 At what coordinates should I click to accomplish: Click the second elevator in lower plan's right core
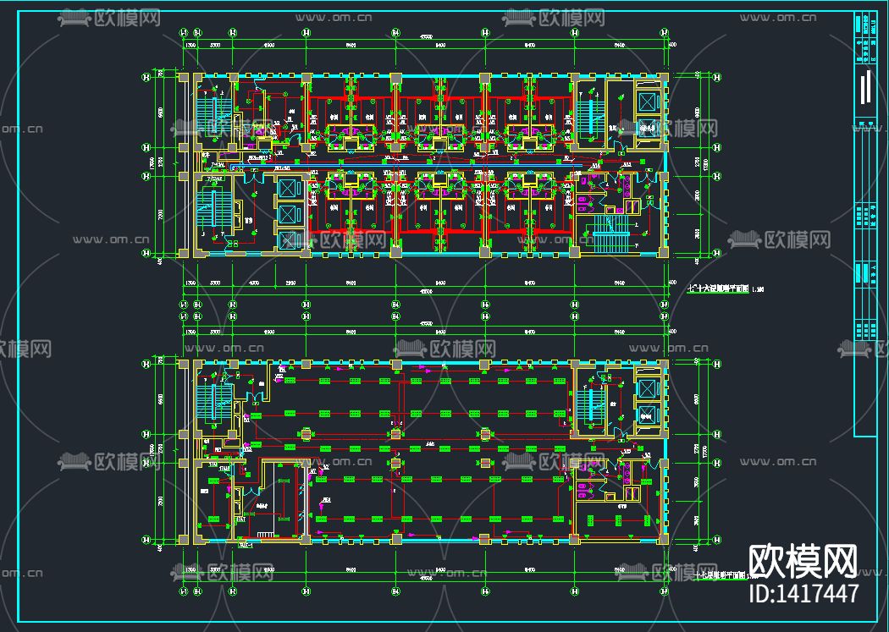click(647, 415)
